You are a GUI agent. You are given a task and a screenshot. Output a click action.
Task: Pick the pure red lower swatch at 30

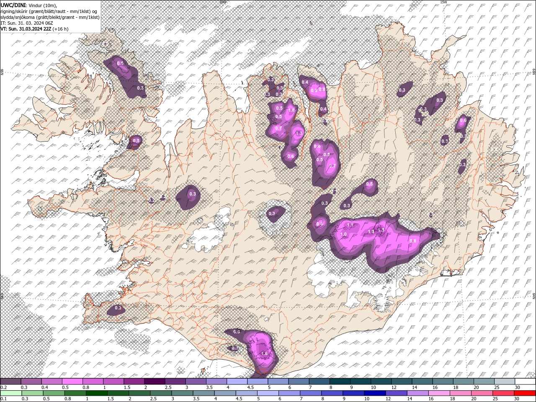(524, 393)
